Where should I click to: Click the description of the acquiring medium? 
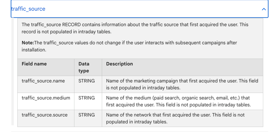(178, 101)
